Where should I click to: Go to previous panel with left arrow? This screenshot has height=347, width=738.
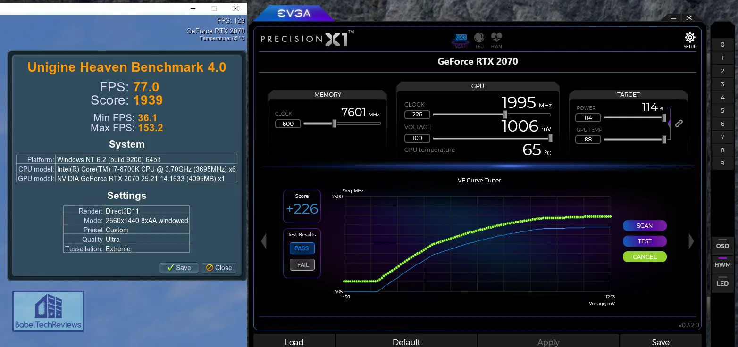(x=264, y=241)
